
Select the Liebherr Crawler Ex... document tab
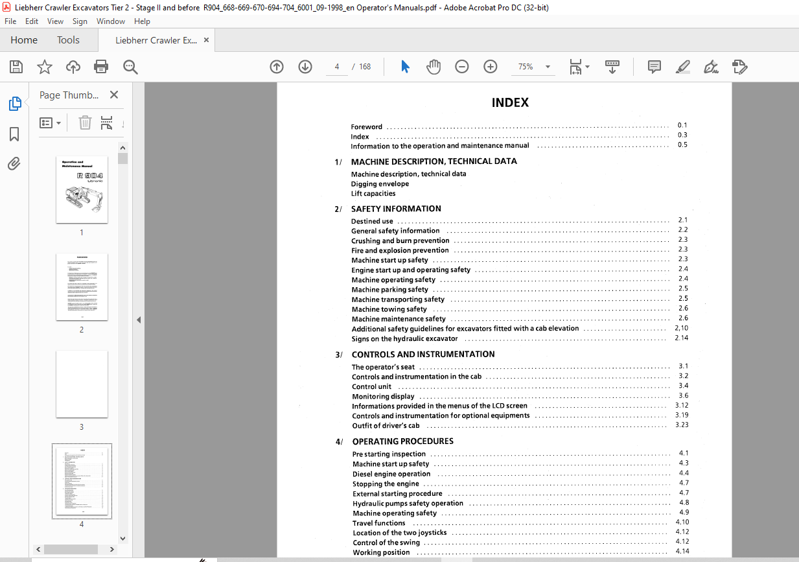click(x=156, y=40)
